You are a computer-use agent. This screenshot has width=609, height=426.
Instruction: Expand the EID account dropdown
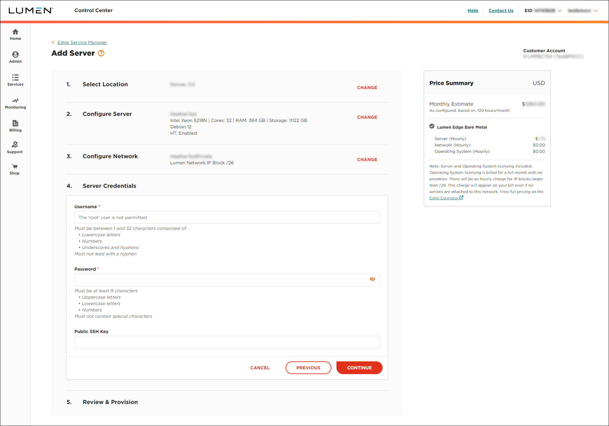[x=560, y=11]
